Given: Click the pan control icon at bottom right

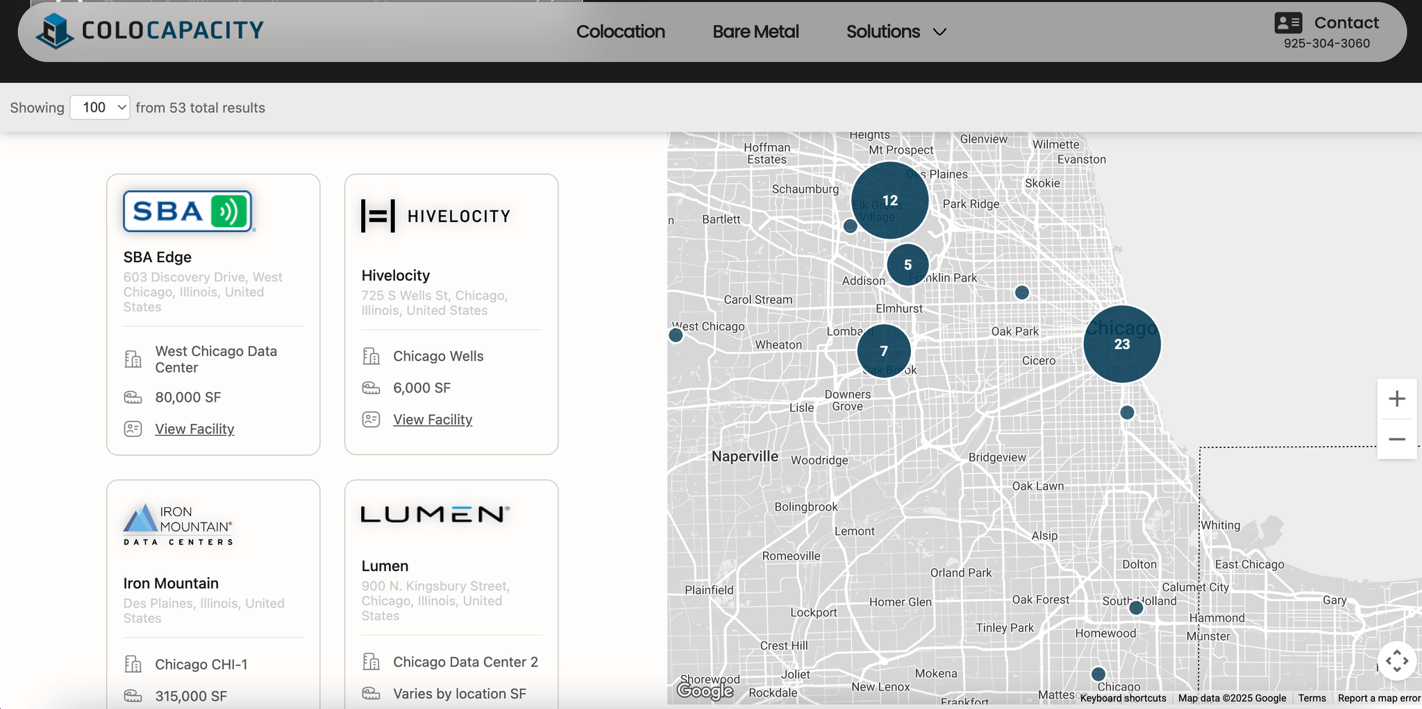Looking at the screenshot, I should (1398, 661).
